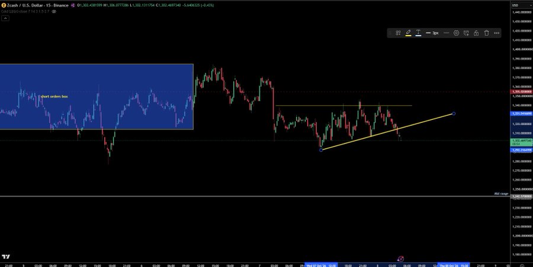Click the lightning event marker near time axis

pos(400,259)
